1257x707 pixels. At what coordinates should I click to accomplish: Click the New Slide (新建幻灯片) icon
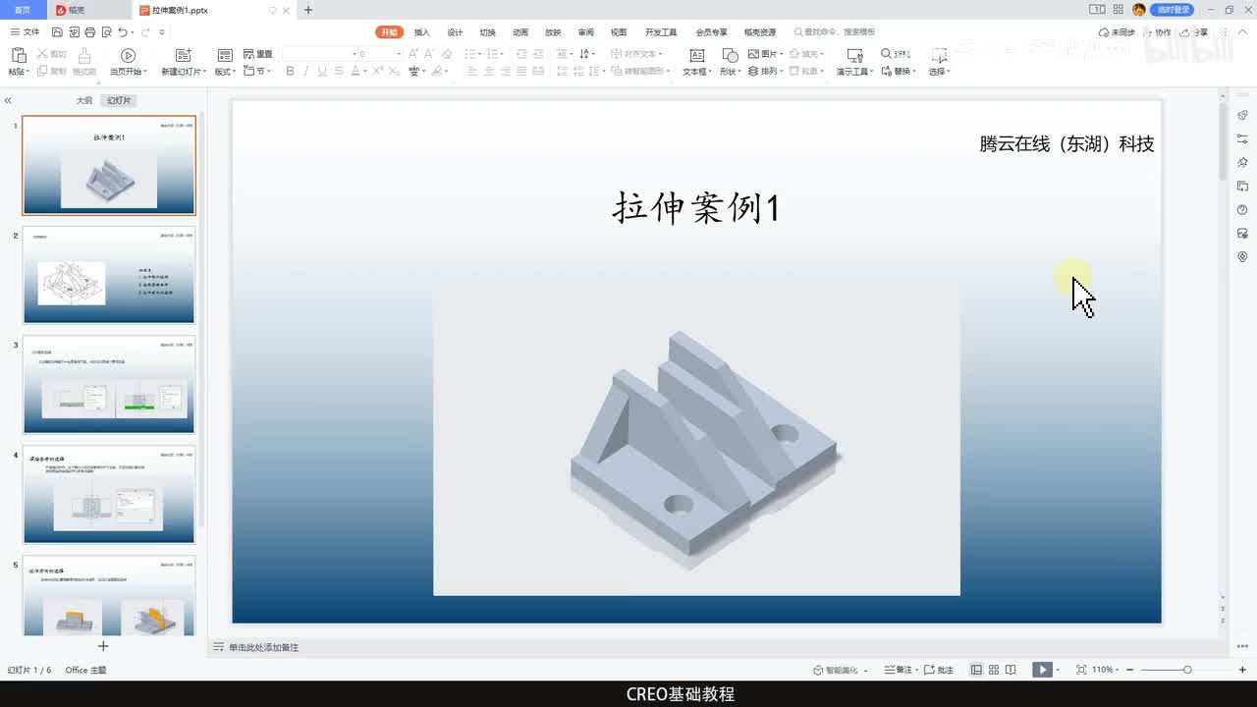click(x=183, y=55)
